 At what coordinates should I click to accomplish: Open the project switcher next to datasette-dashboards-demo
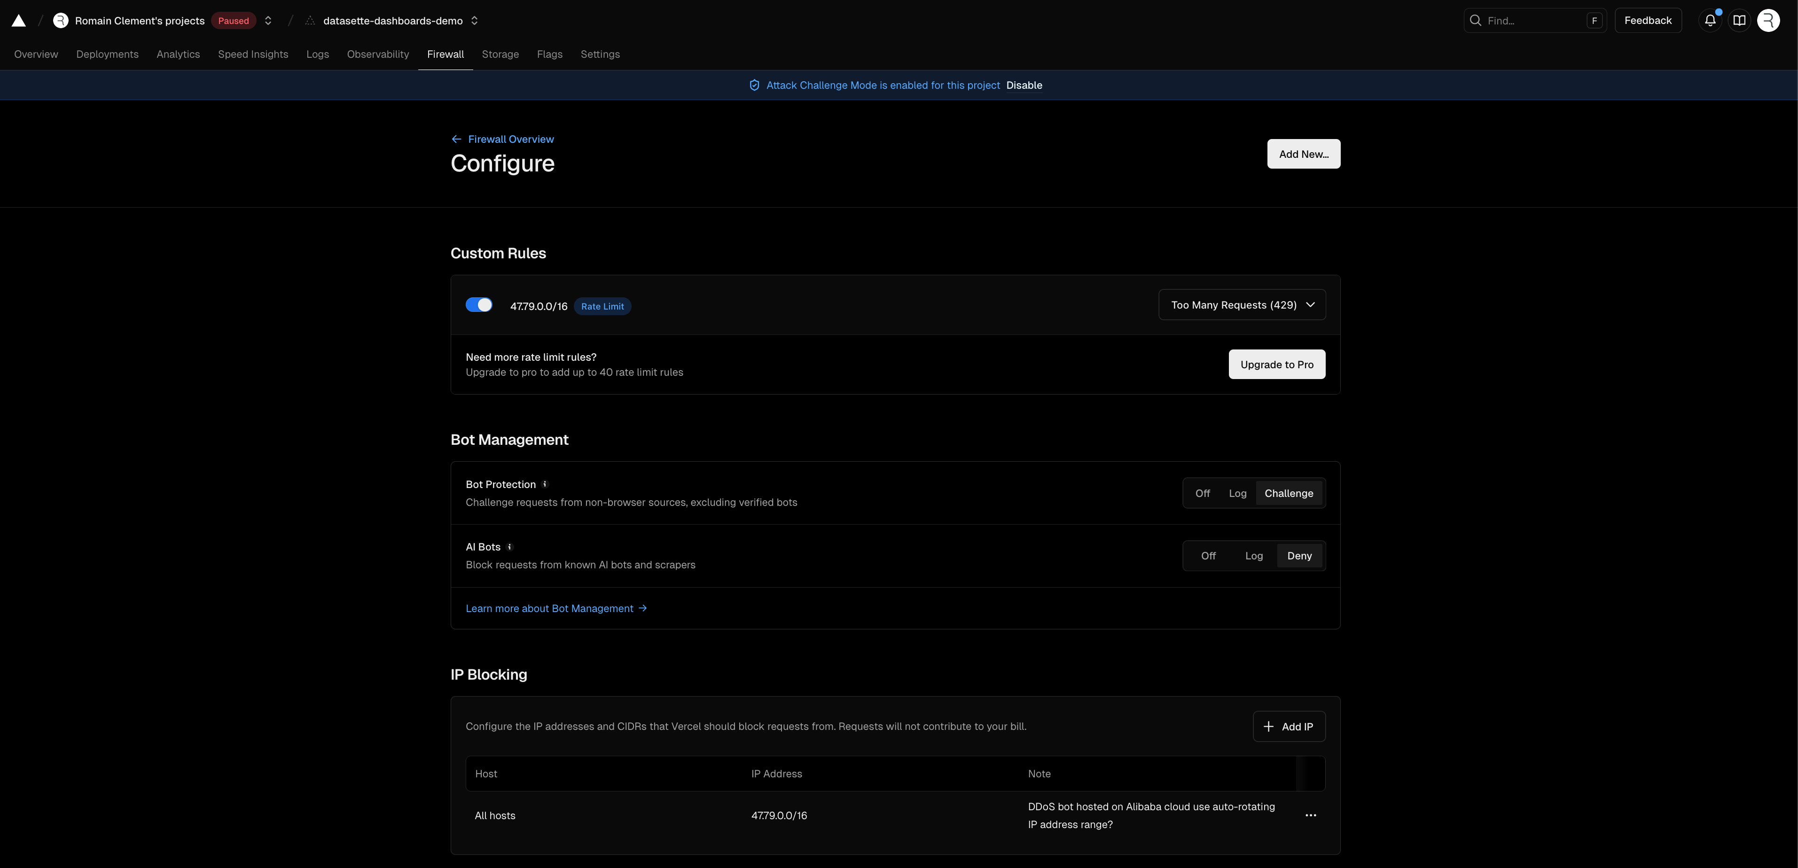[x=475, y=21]
